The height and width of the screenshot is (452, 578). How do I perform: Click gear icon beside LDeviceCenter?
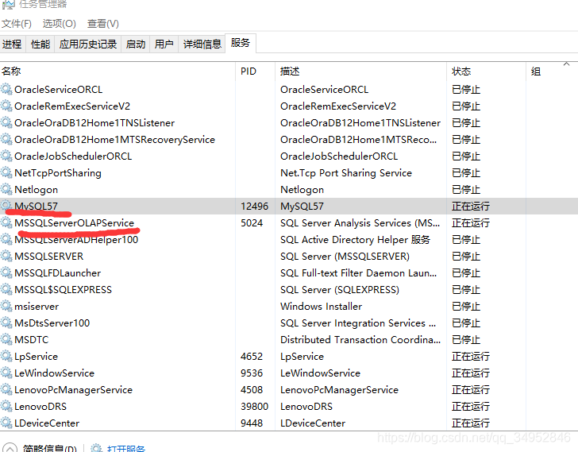point(6,423)
